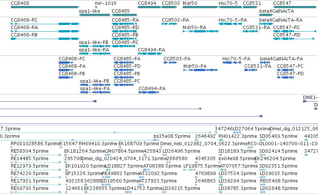Select the CG8494 gene label
Image resolution: width=318 pixels, height=194 pixels.
pyautogui.click(x=147, y=3)
